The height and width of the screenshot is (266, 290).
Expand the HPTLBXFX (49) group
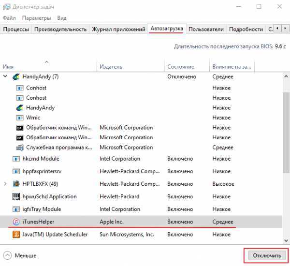point(5,184)
